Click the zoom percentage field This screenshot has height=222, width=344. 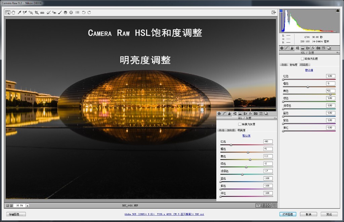pos(19,206)
